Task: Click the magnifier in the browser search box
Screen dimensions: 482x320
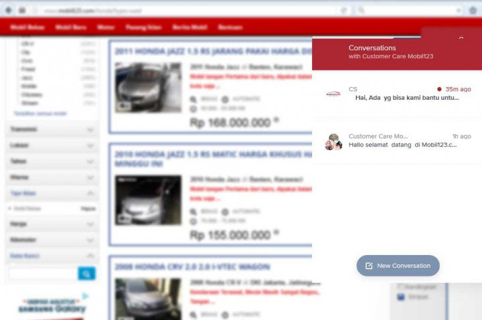Action: tap(361, 11)
